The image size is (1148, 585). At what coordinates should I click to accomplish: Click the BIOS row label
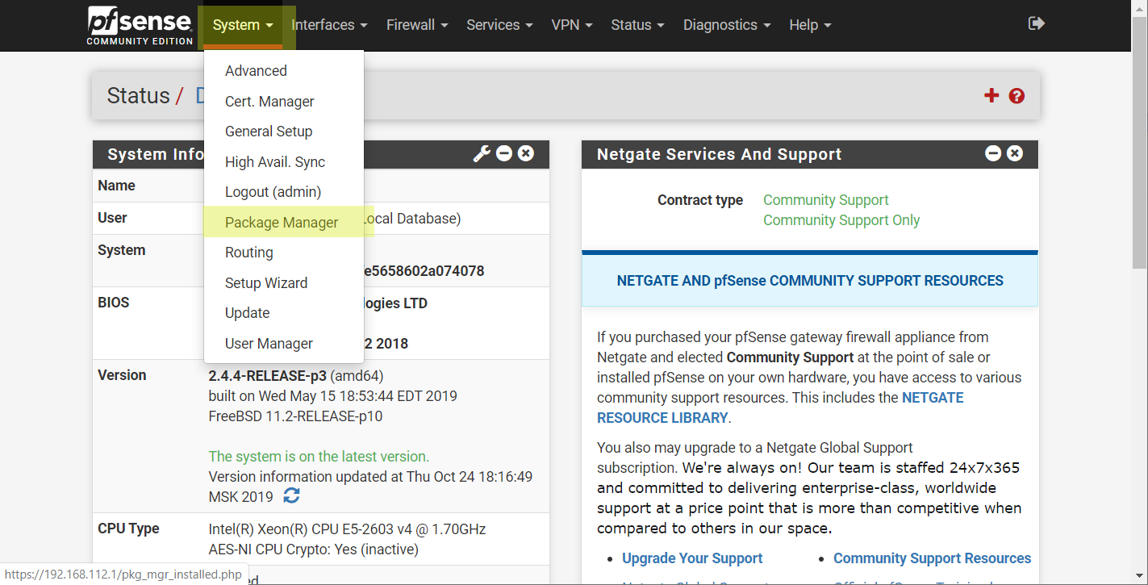point(114,303)
